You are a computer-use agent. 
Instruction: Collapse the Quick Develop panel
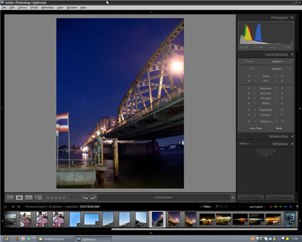292,54
